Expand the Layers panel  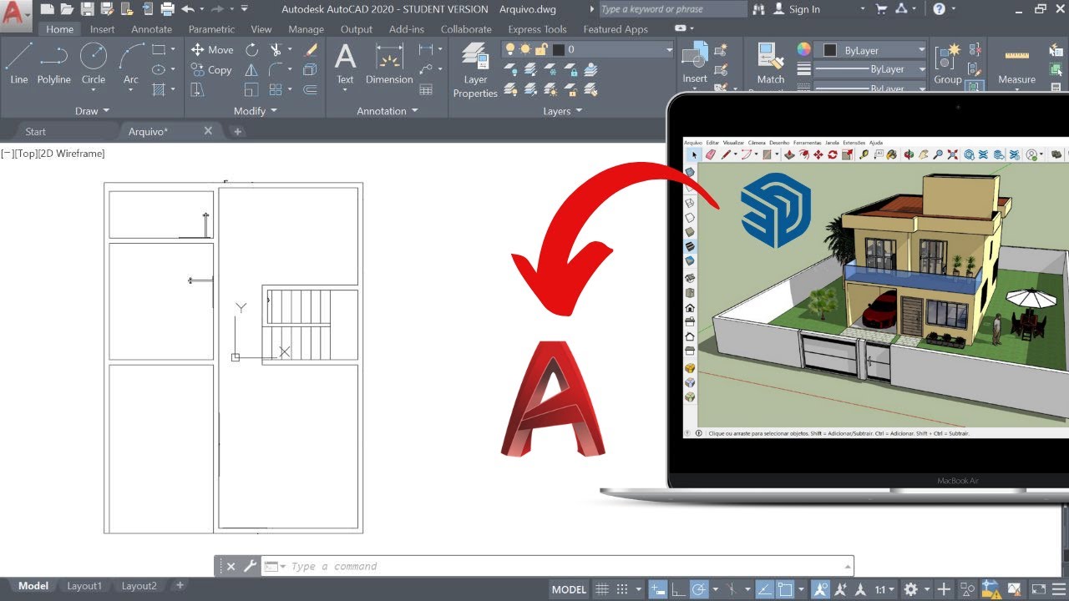tap(563, 111)
